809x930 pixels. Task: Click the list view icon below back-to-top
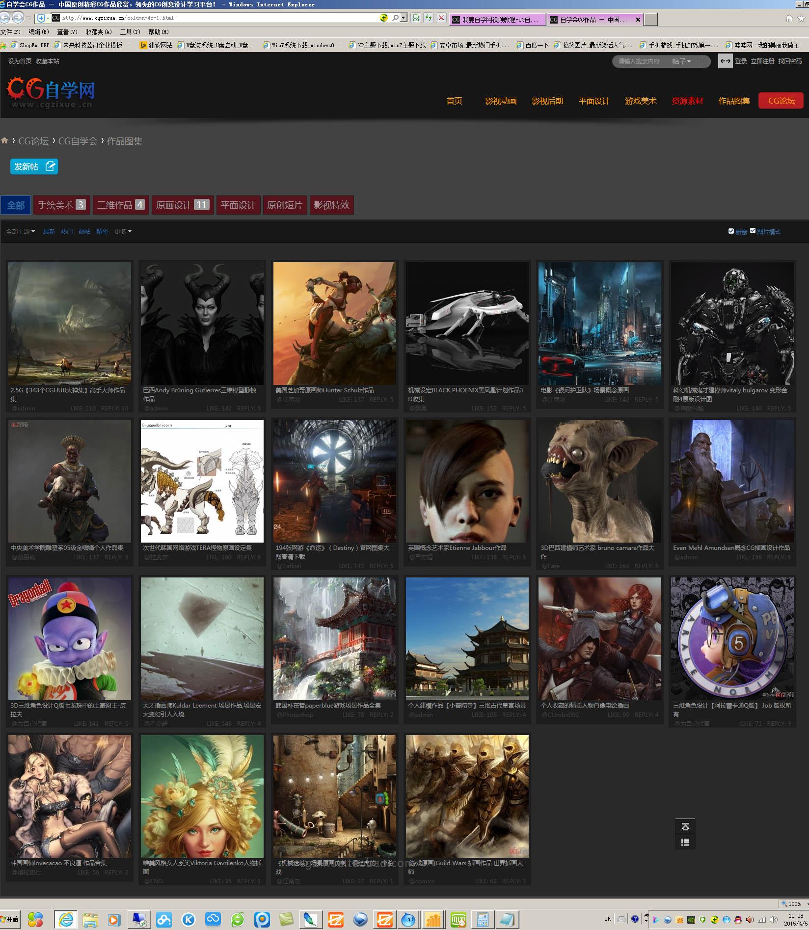(x=685, y=843)
